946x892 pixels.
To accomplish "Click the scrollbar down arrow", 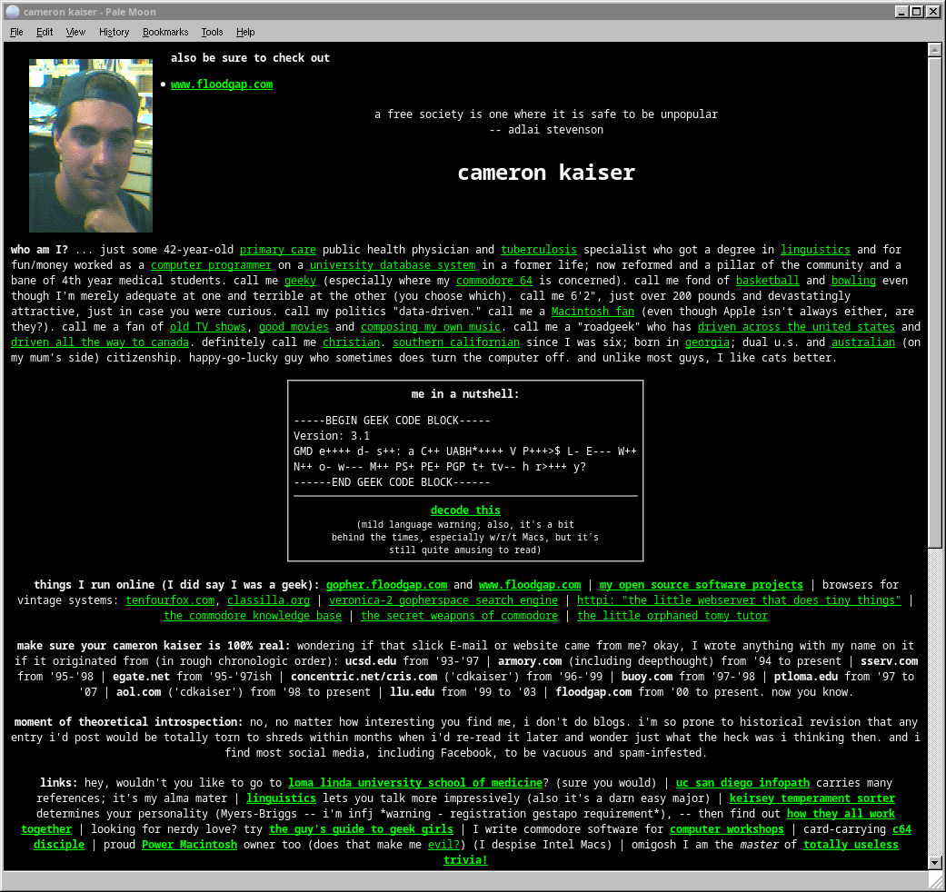I will click(x=934, y=861).
